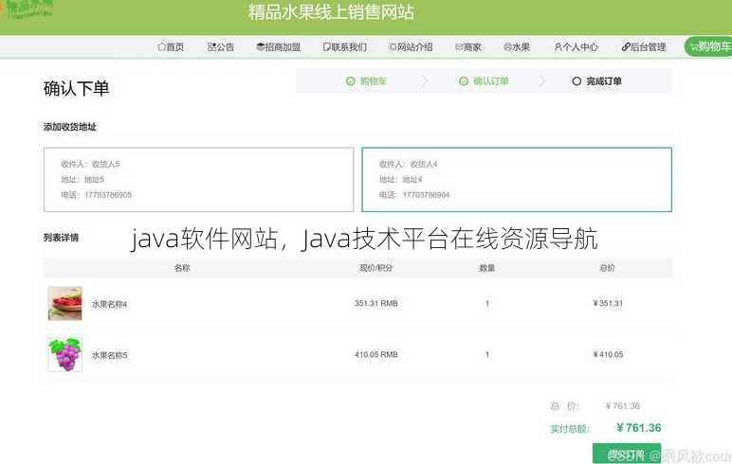Click the 完成订单 circle icon

pos(576,81)
